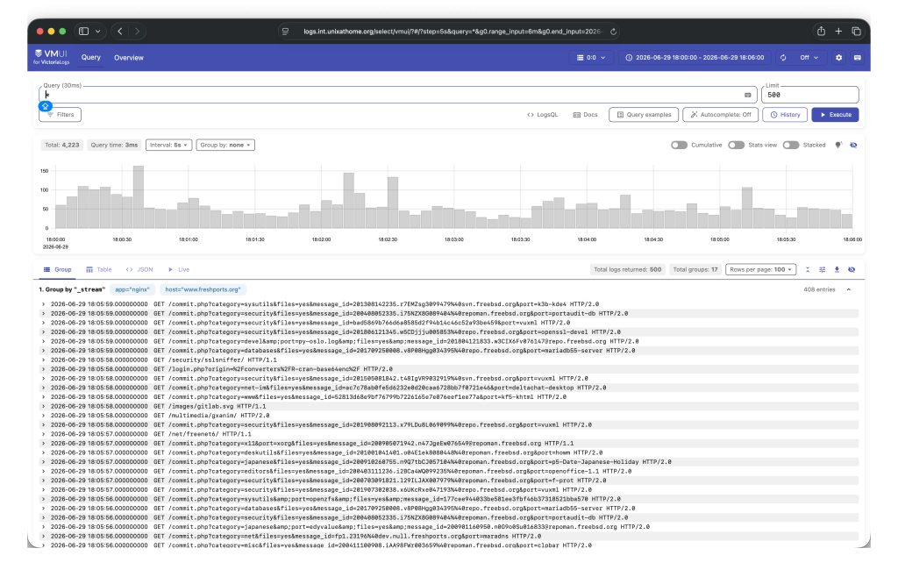Click the page reader icon in address bar
This screenshot has width=898, height=584.
point(285,32)
